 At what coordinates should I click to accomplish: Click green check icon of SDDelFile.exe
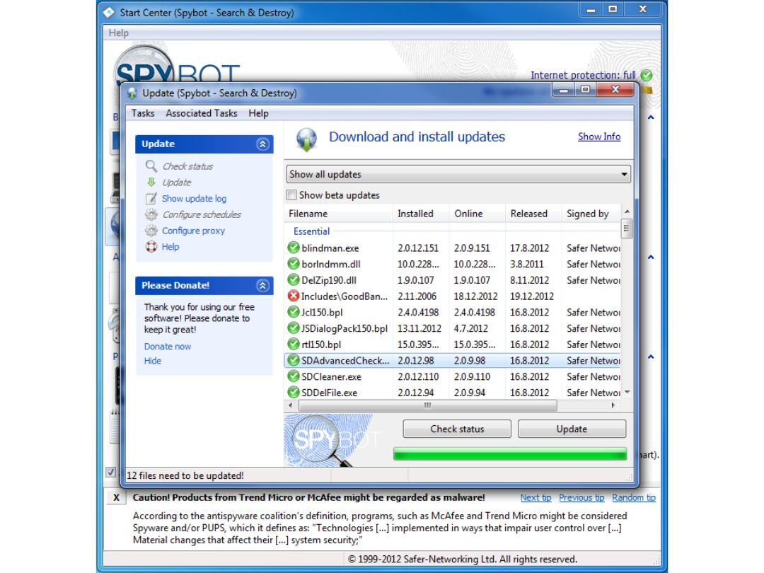294,392
